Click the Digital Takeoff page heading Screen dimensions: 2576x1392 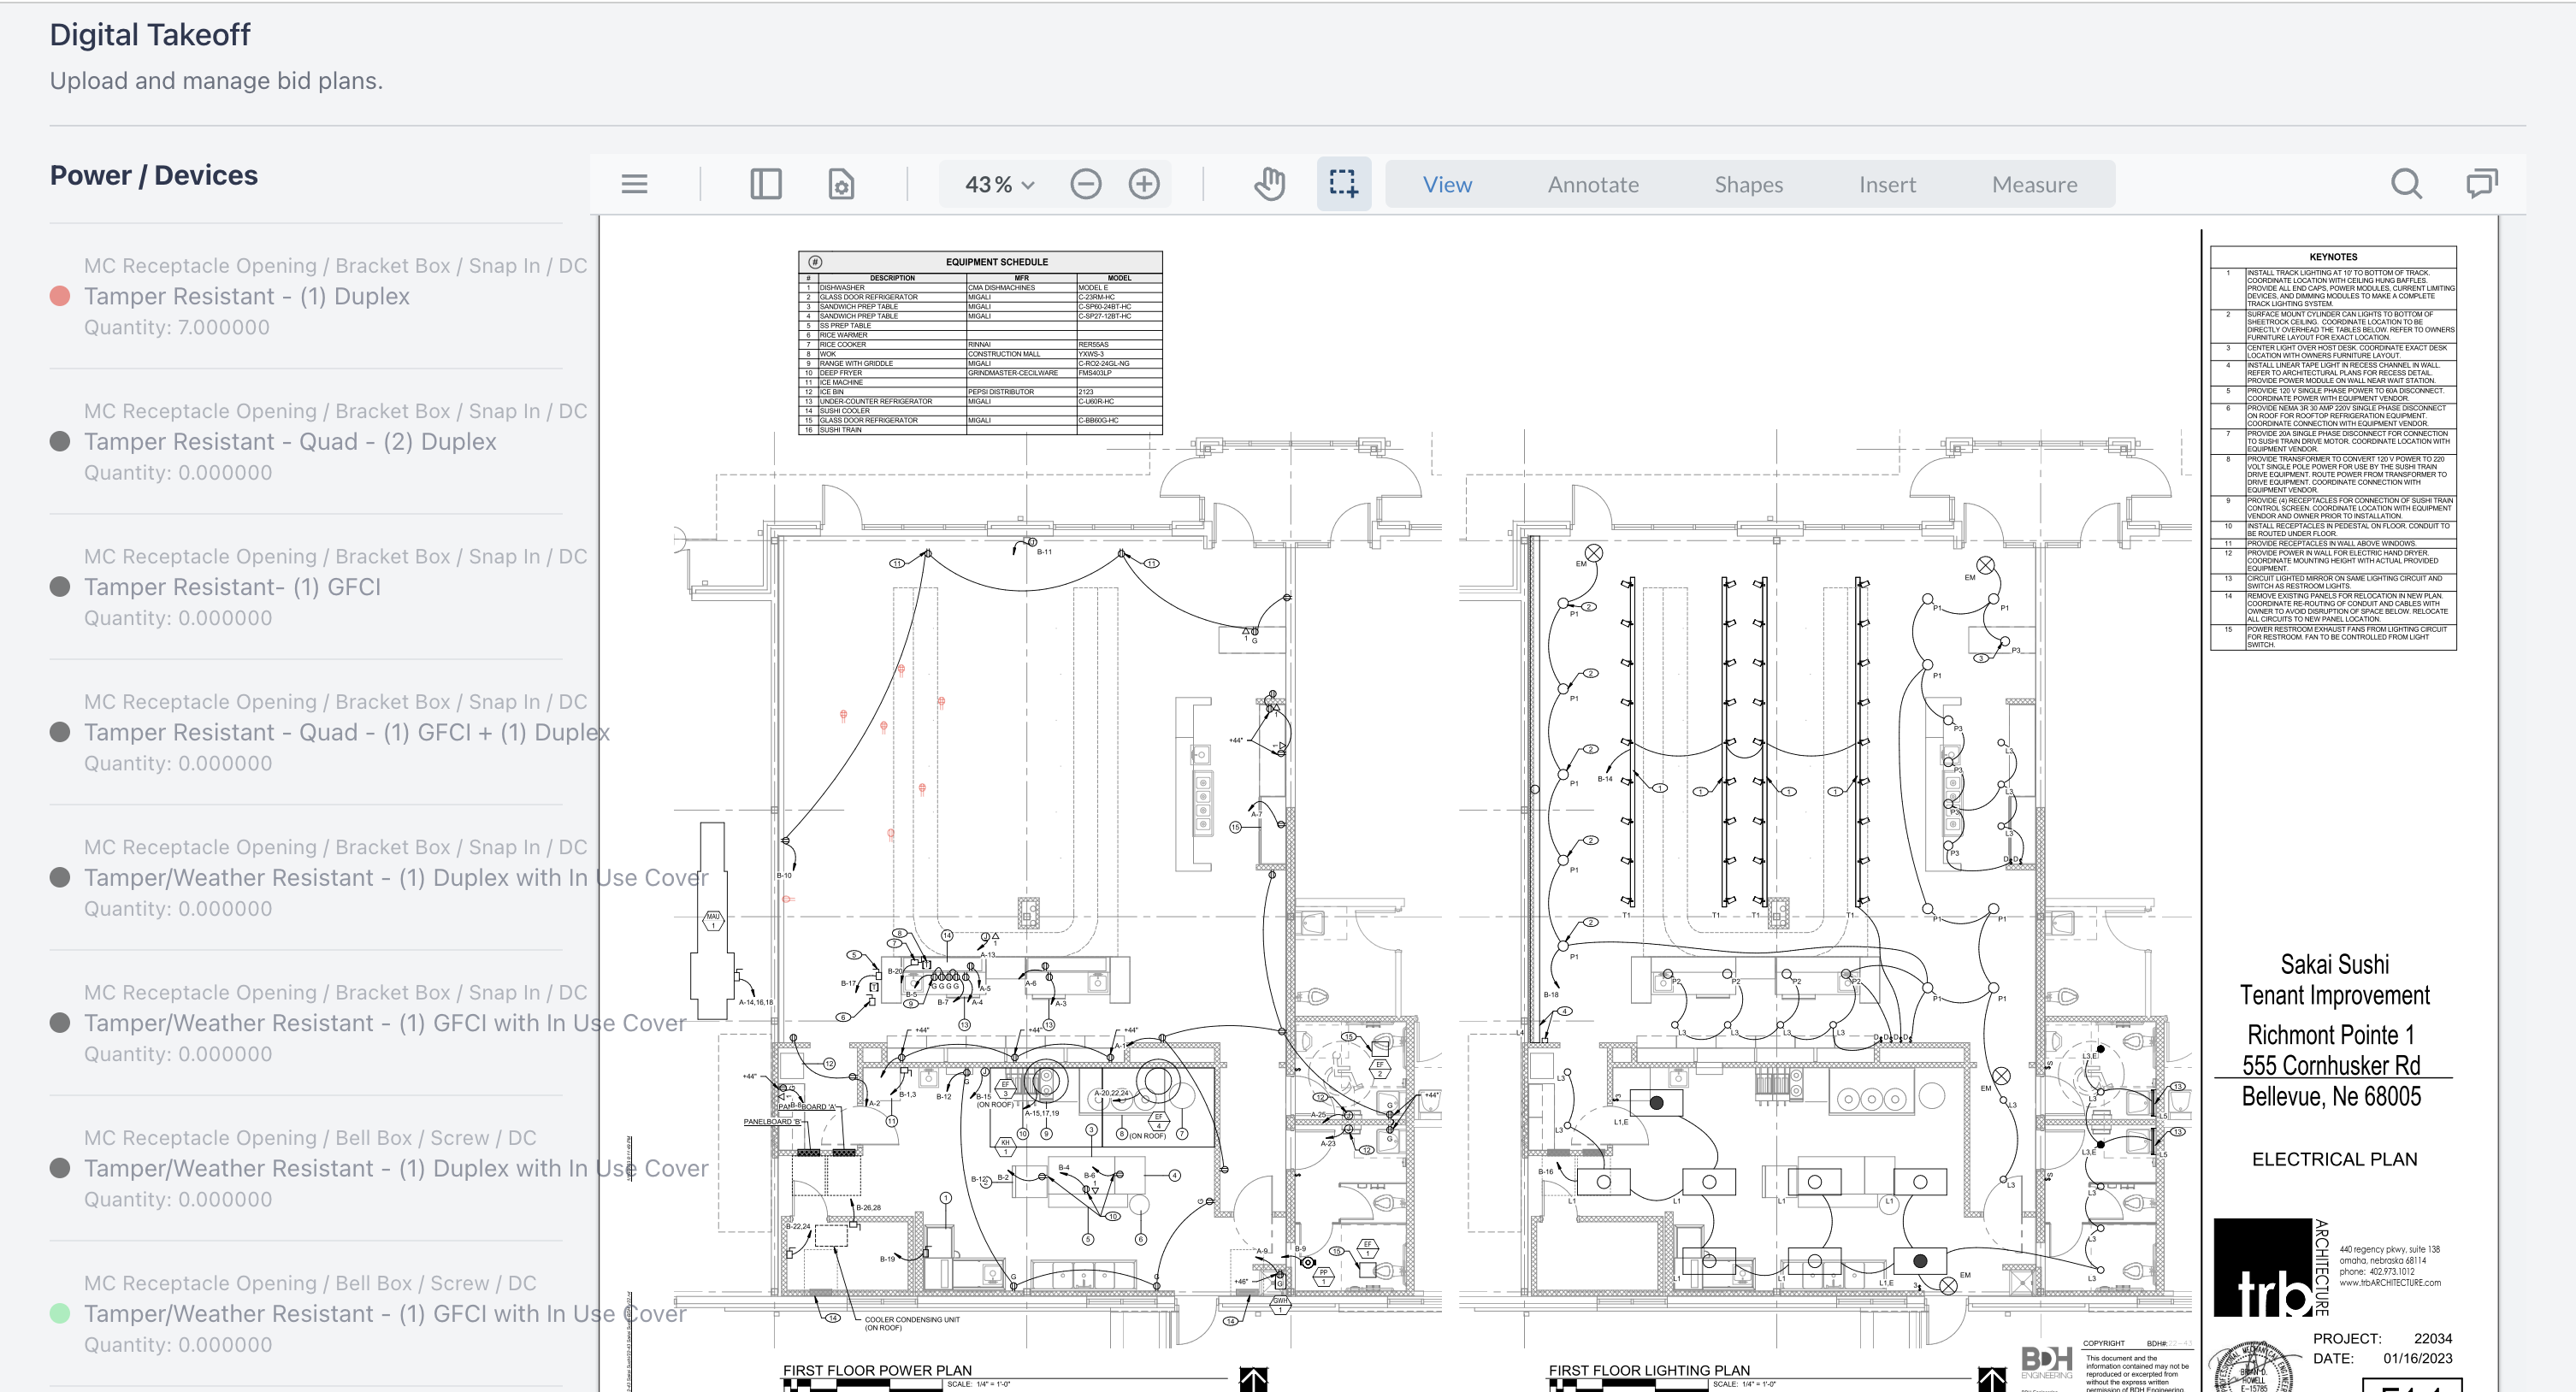click(x=150, y=35)
